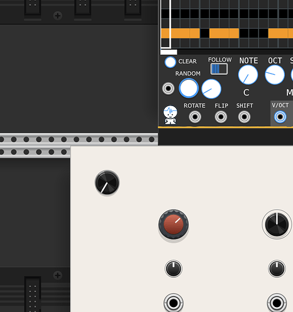Click the RANDOM input jack
This screenshot has width=293, height=312.
(x=168, y=89)
